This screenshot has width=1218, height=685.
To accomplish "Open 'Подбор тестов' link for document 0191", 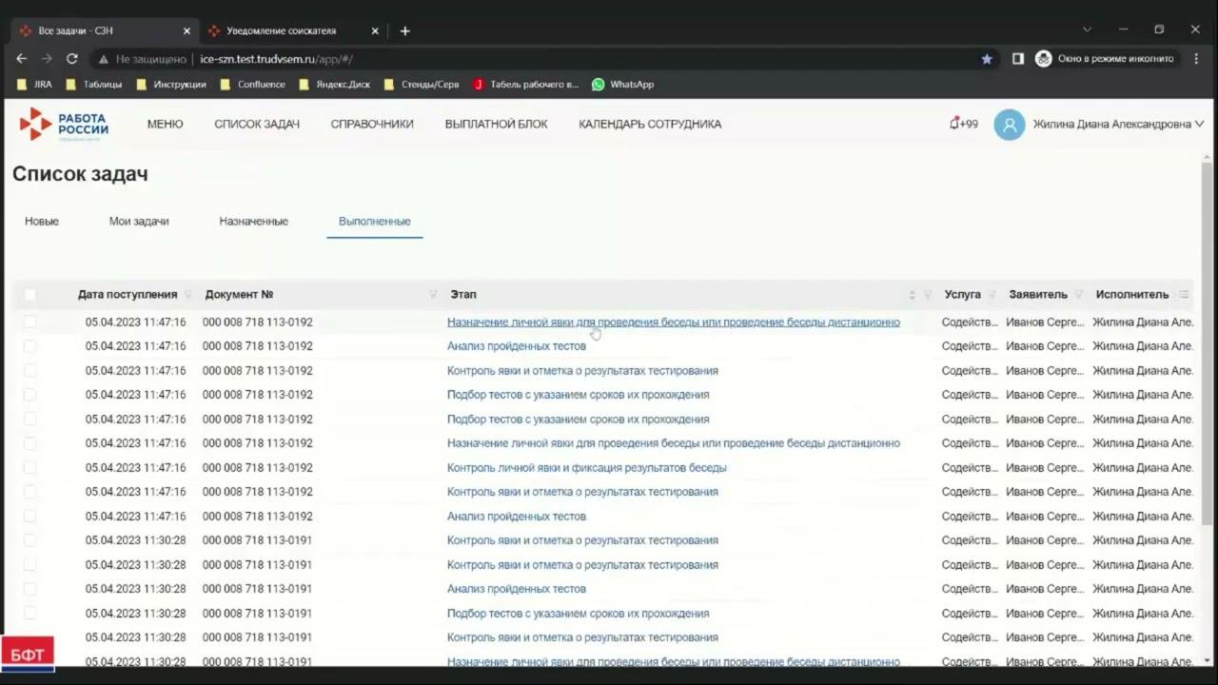I will tap(579, 614).
